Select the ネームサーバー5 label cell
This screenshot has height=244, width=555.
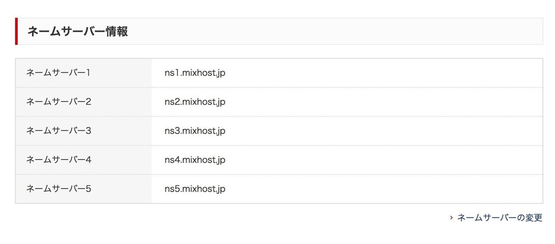[x=59, y=189]
